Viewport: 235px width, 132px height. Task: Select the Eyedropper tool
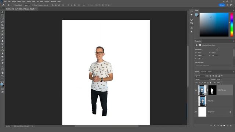3,31
